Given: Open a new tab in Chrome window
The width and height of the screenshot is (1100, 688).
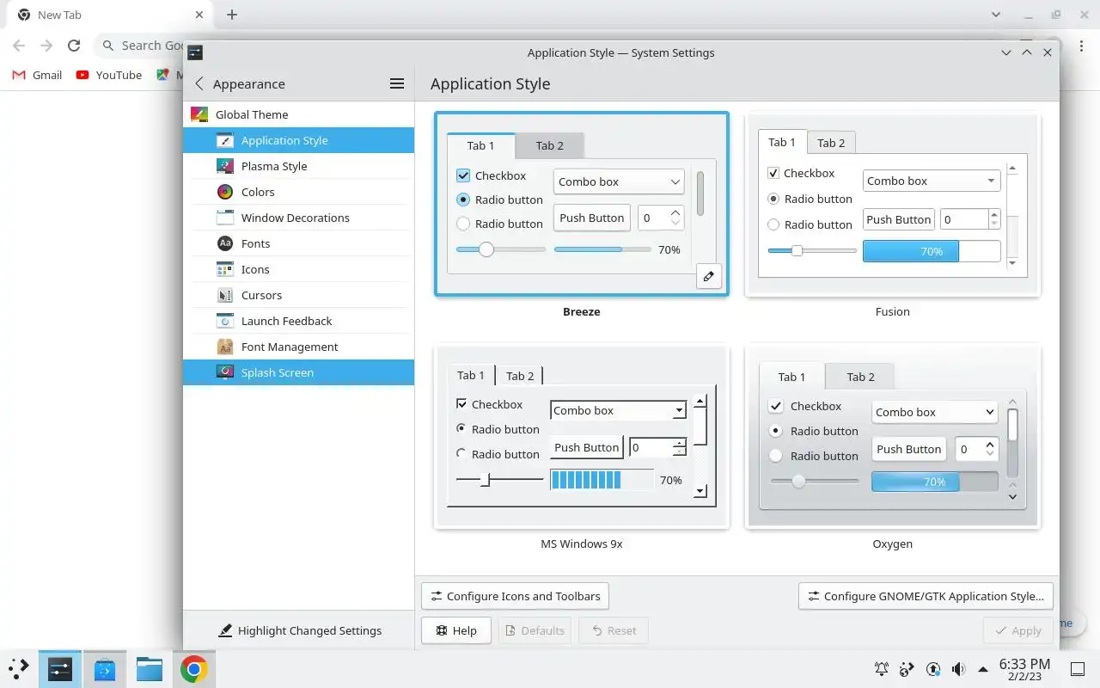Looking at the screenshot, I should 232,15.
